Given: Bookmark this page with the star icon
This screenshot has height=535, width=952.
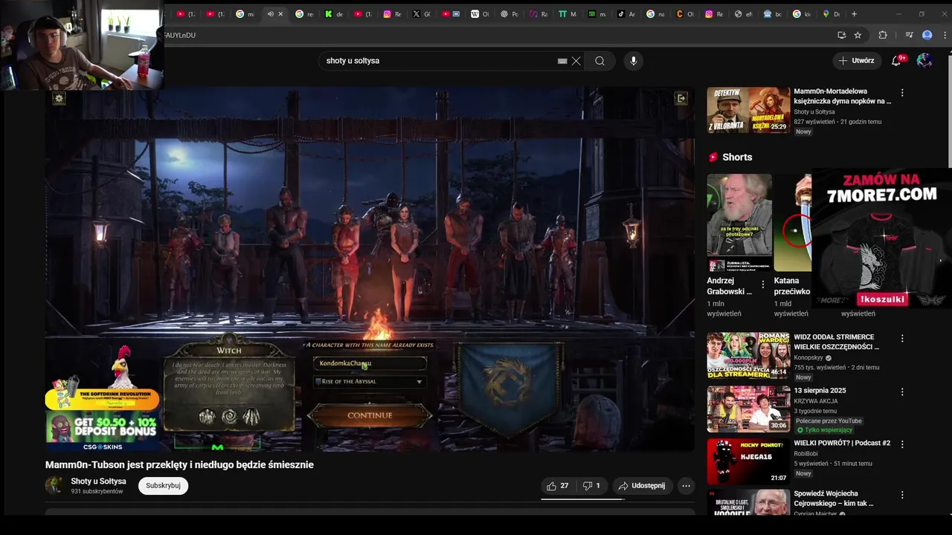Looking at the screenshot, I should pos(858,35).
